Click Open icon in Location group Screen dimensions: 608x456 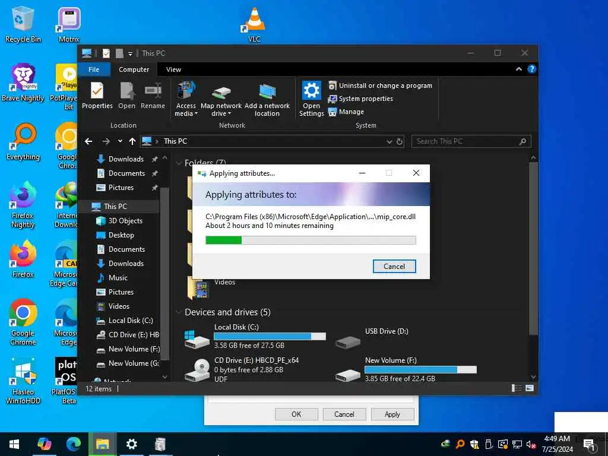pyautogui.click(x=127, y=96)
